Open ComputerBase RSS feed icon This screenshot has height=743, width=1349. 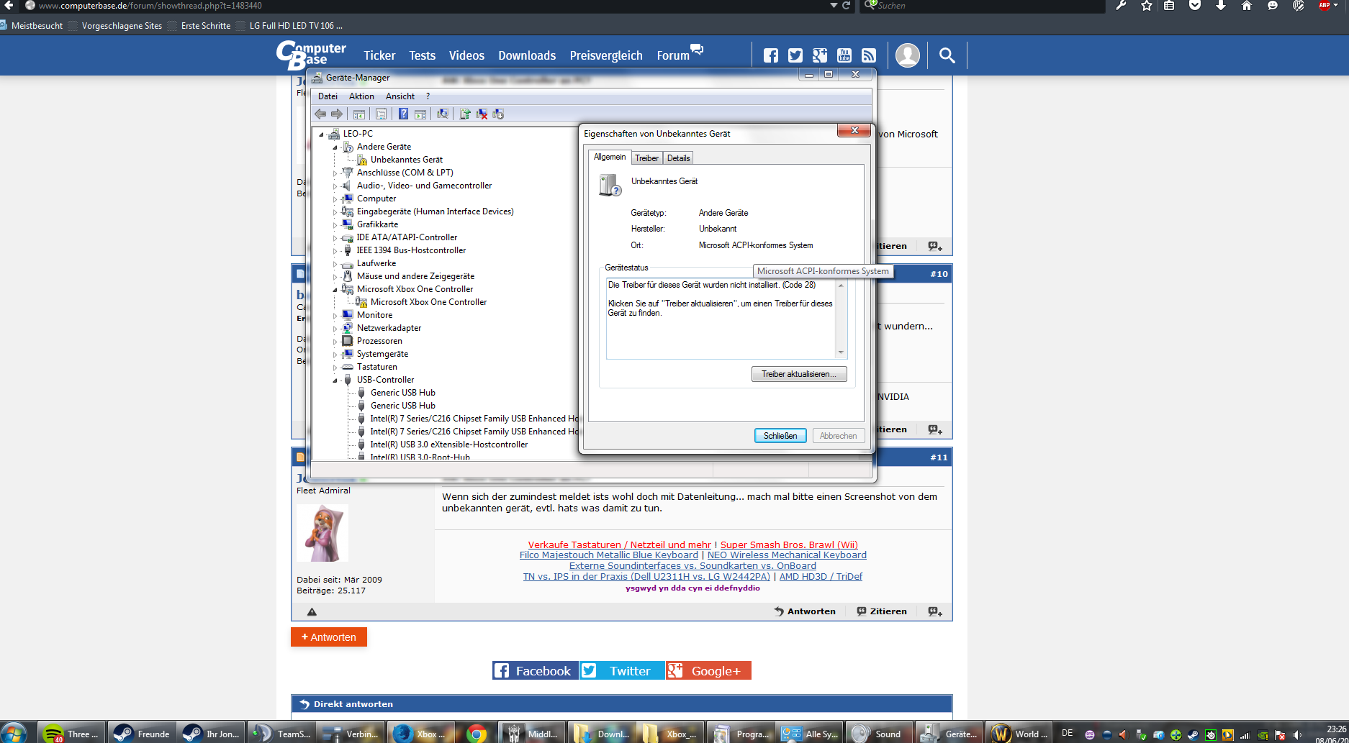pos(869,55)
